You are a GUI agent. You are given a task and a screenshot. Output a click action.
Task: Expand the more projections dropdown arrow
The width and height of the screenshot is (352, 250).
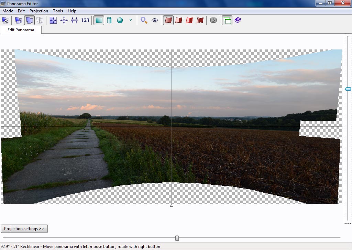coord(131,20)
